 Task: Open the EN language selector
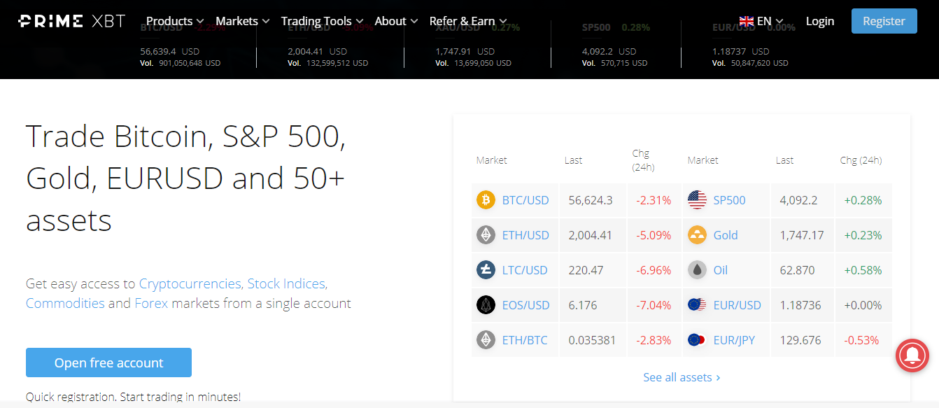[x=761, y=21]
